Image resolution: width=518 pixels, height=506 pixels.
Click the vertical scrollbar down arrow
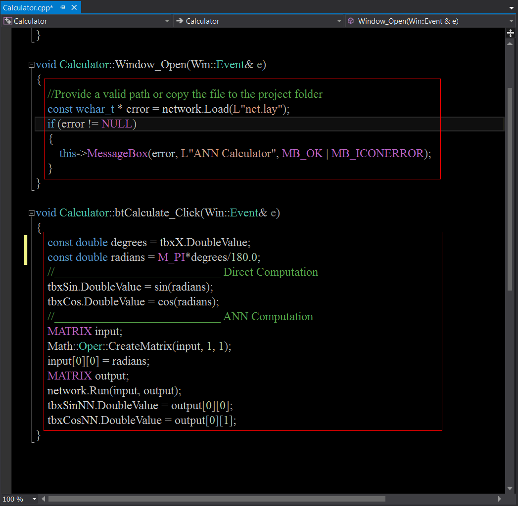510,488
